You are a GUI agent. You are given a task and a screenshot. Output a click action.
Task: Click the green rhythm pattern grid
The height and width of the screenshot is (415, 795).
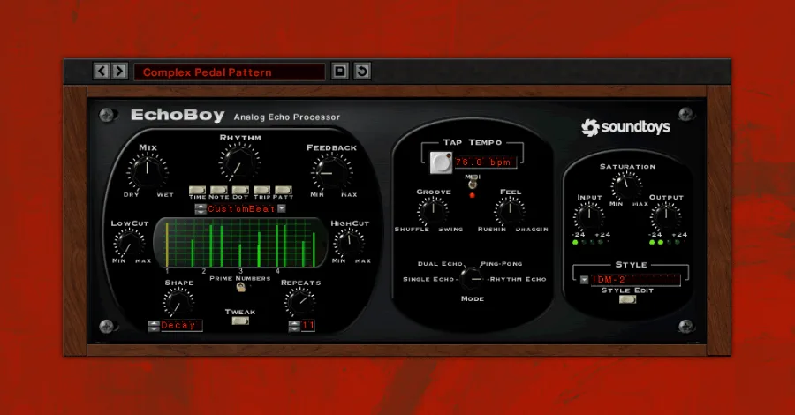240,243
